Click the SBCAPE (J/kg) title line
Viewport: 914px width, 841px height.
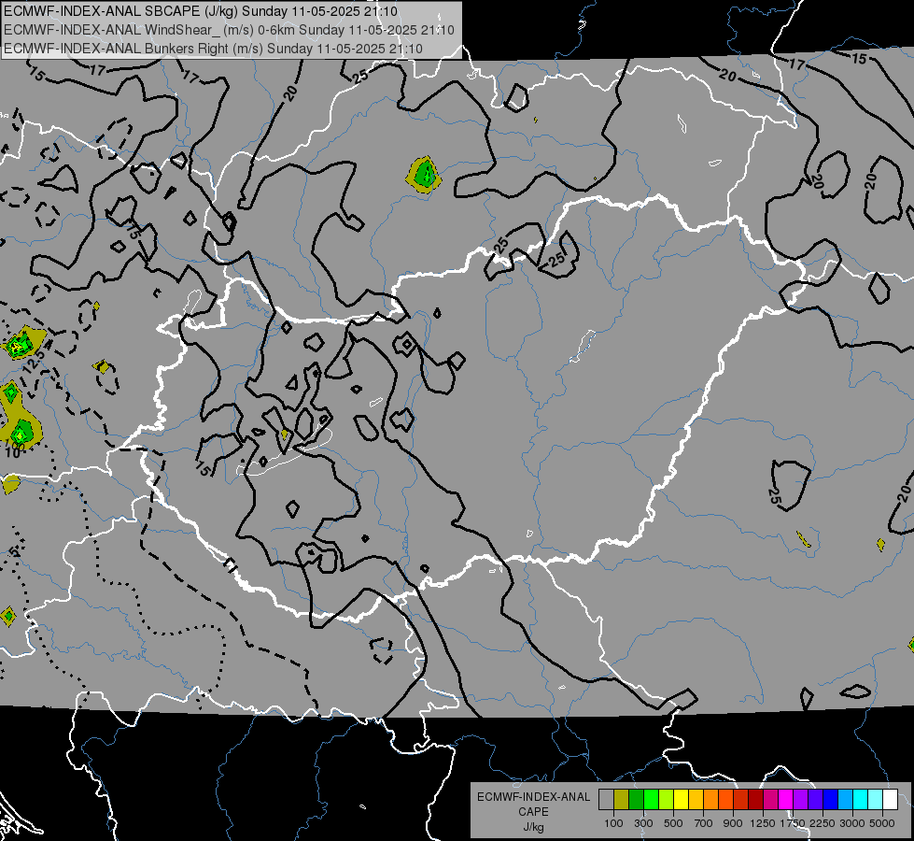tap(201, 11)
